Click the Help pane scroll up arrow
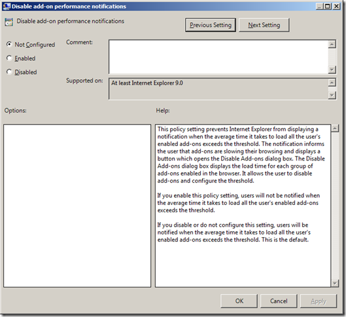The width and height of the screenshot is (346, 317). tap(335, 128)
